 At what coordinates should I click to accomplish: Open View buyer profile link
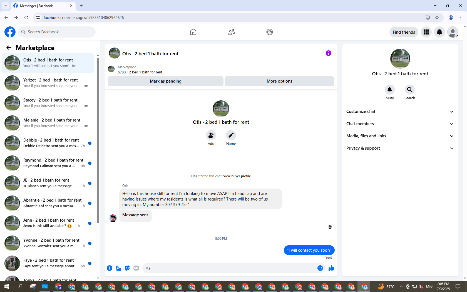coord(237,176)
